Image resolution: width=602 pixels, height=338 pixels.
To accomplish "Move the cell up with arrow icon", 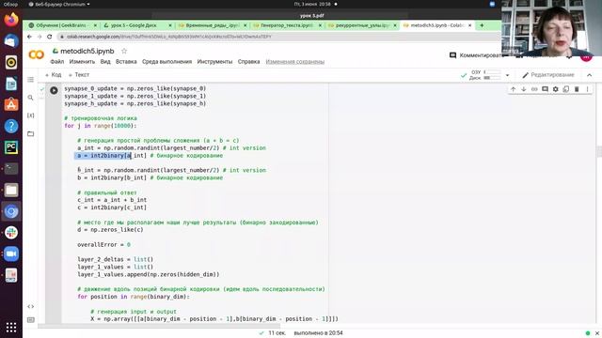I will pos(513,89).
